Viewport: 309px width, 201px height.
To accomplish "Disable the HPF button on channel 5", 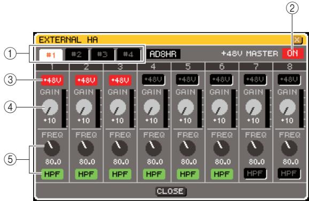I will [188, 174].
